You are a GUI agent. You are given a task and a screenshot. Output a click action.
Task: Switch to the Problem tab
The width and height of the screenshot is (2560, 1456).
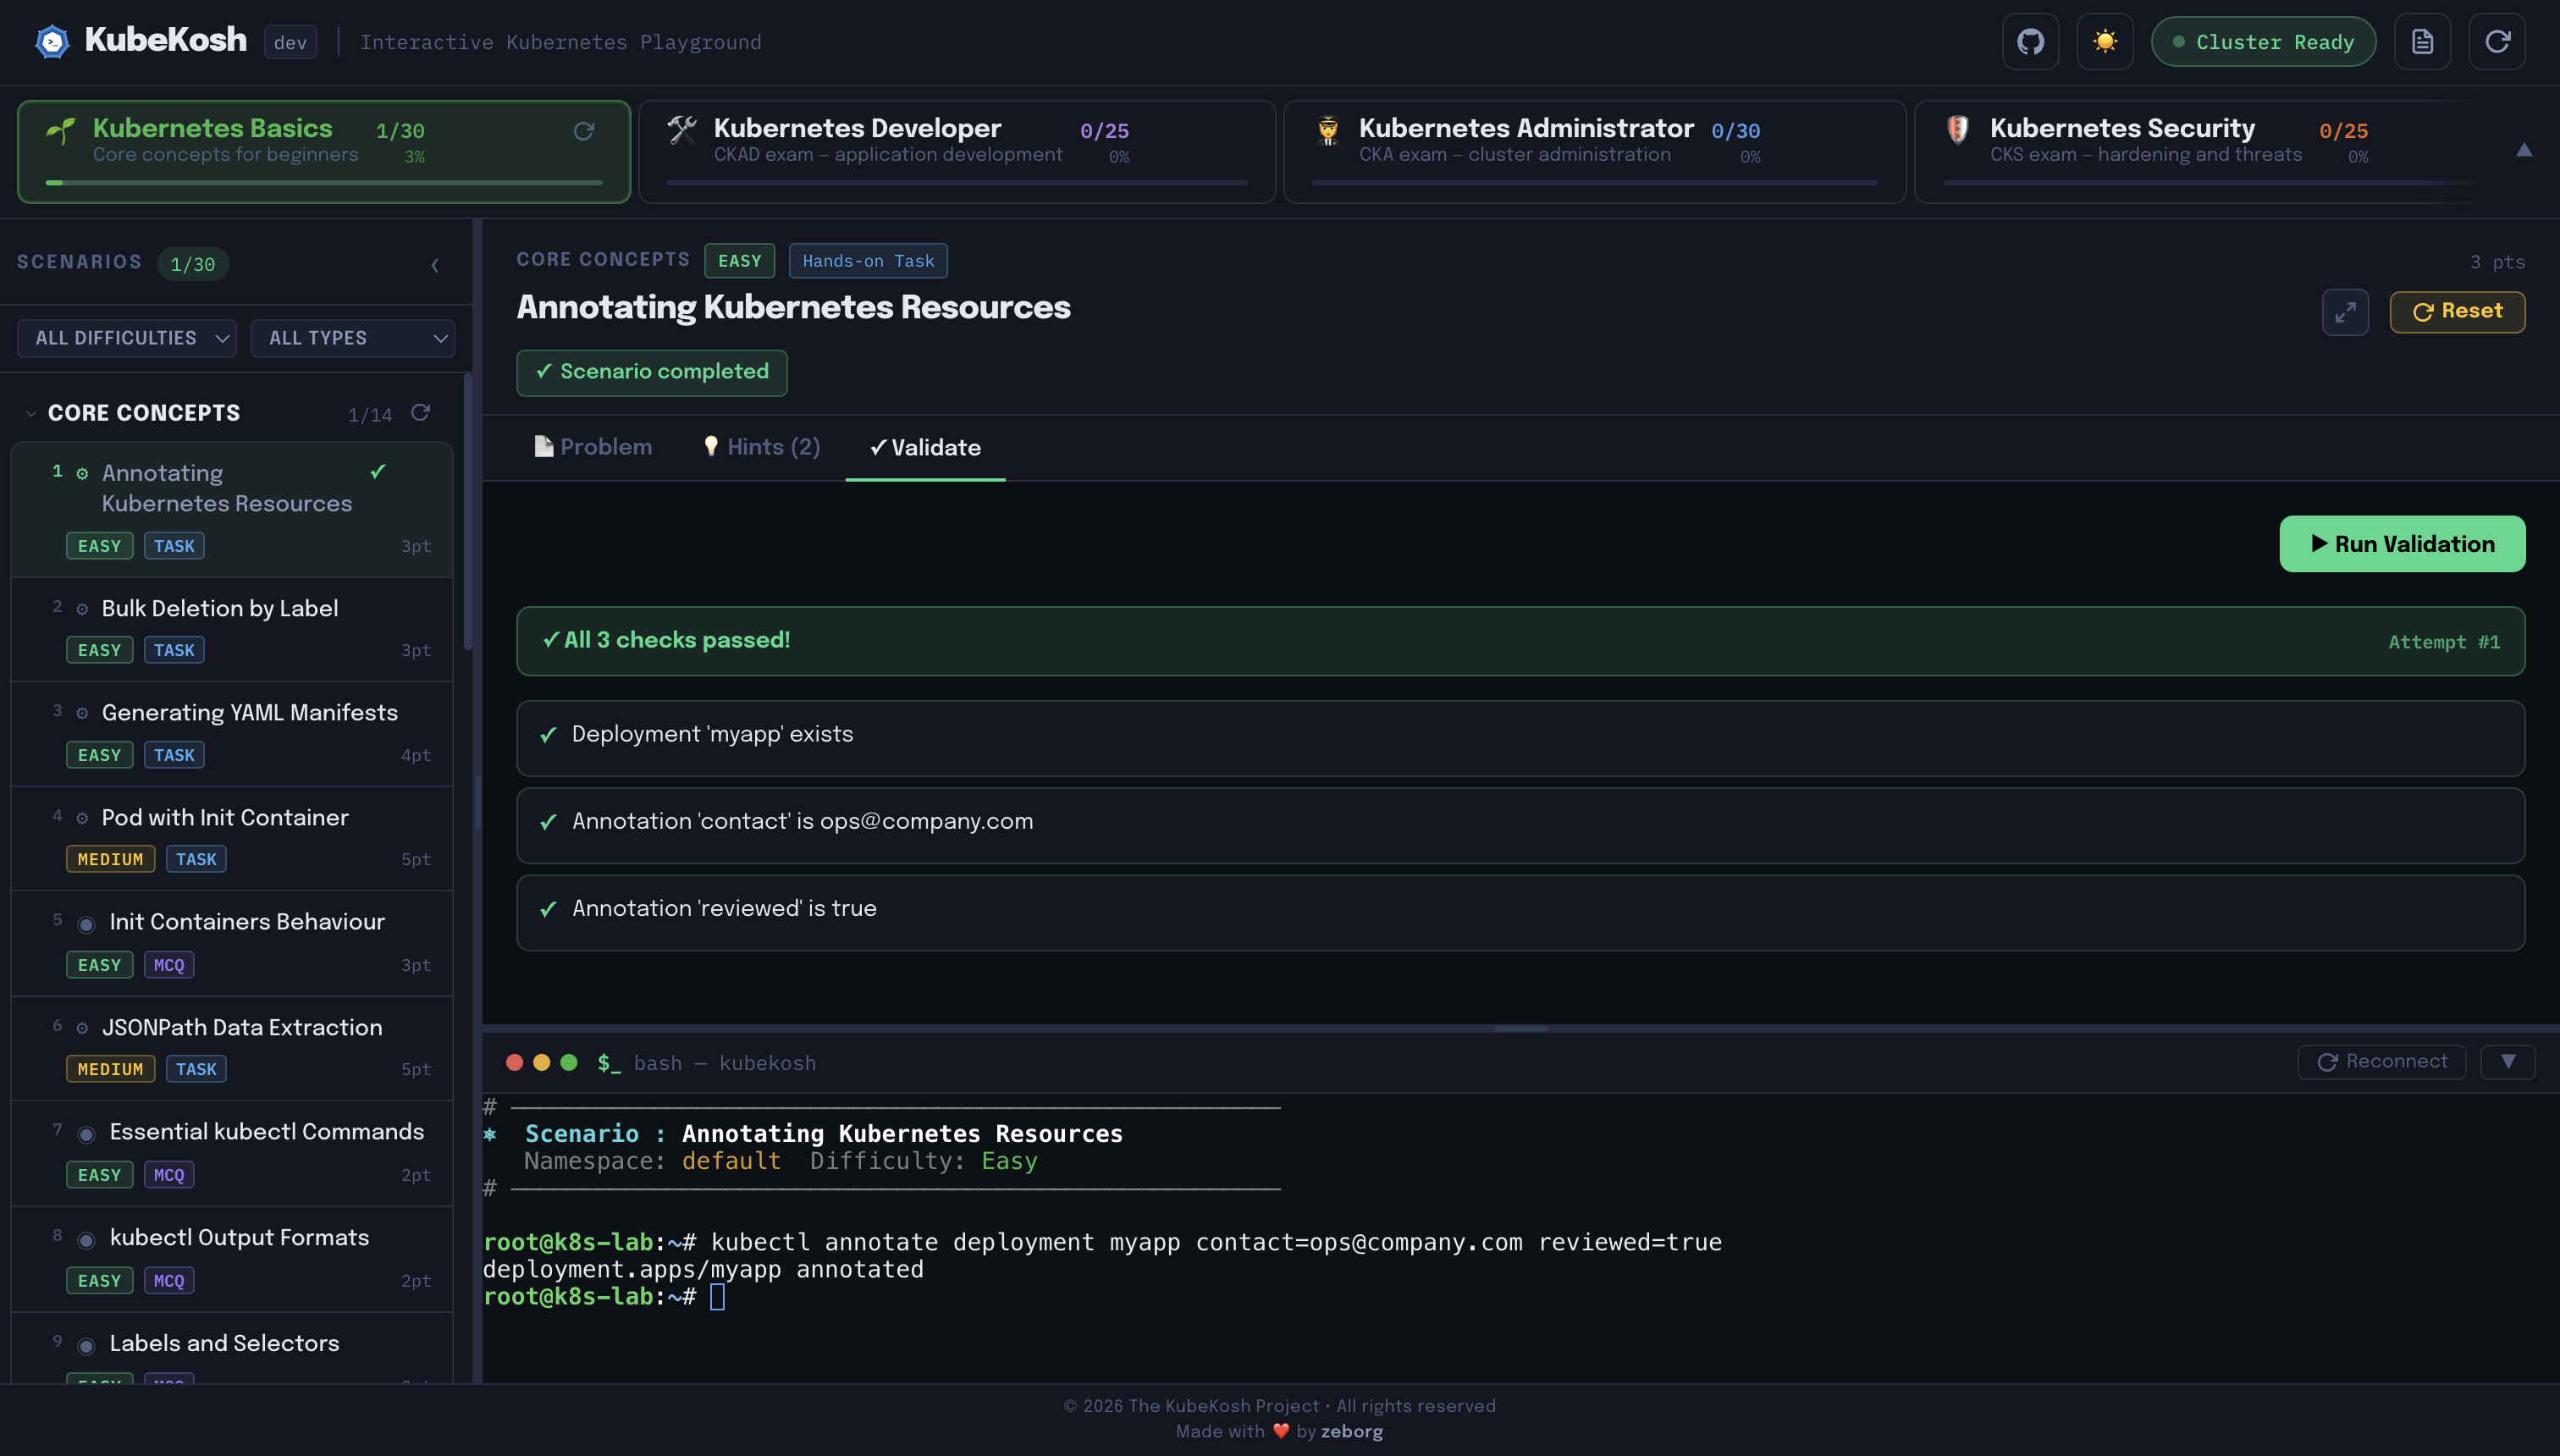593,447
